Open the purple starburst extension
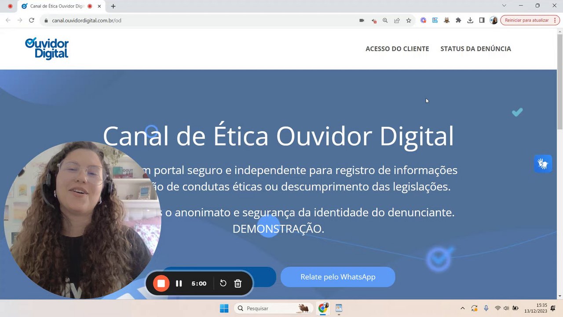The width and height of the screenshot is (563, 317). (423, 20)
